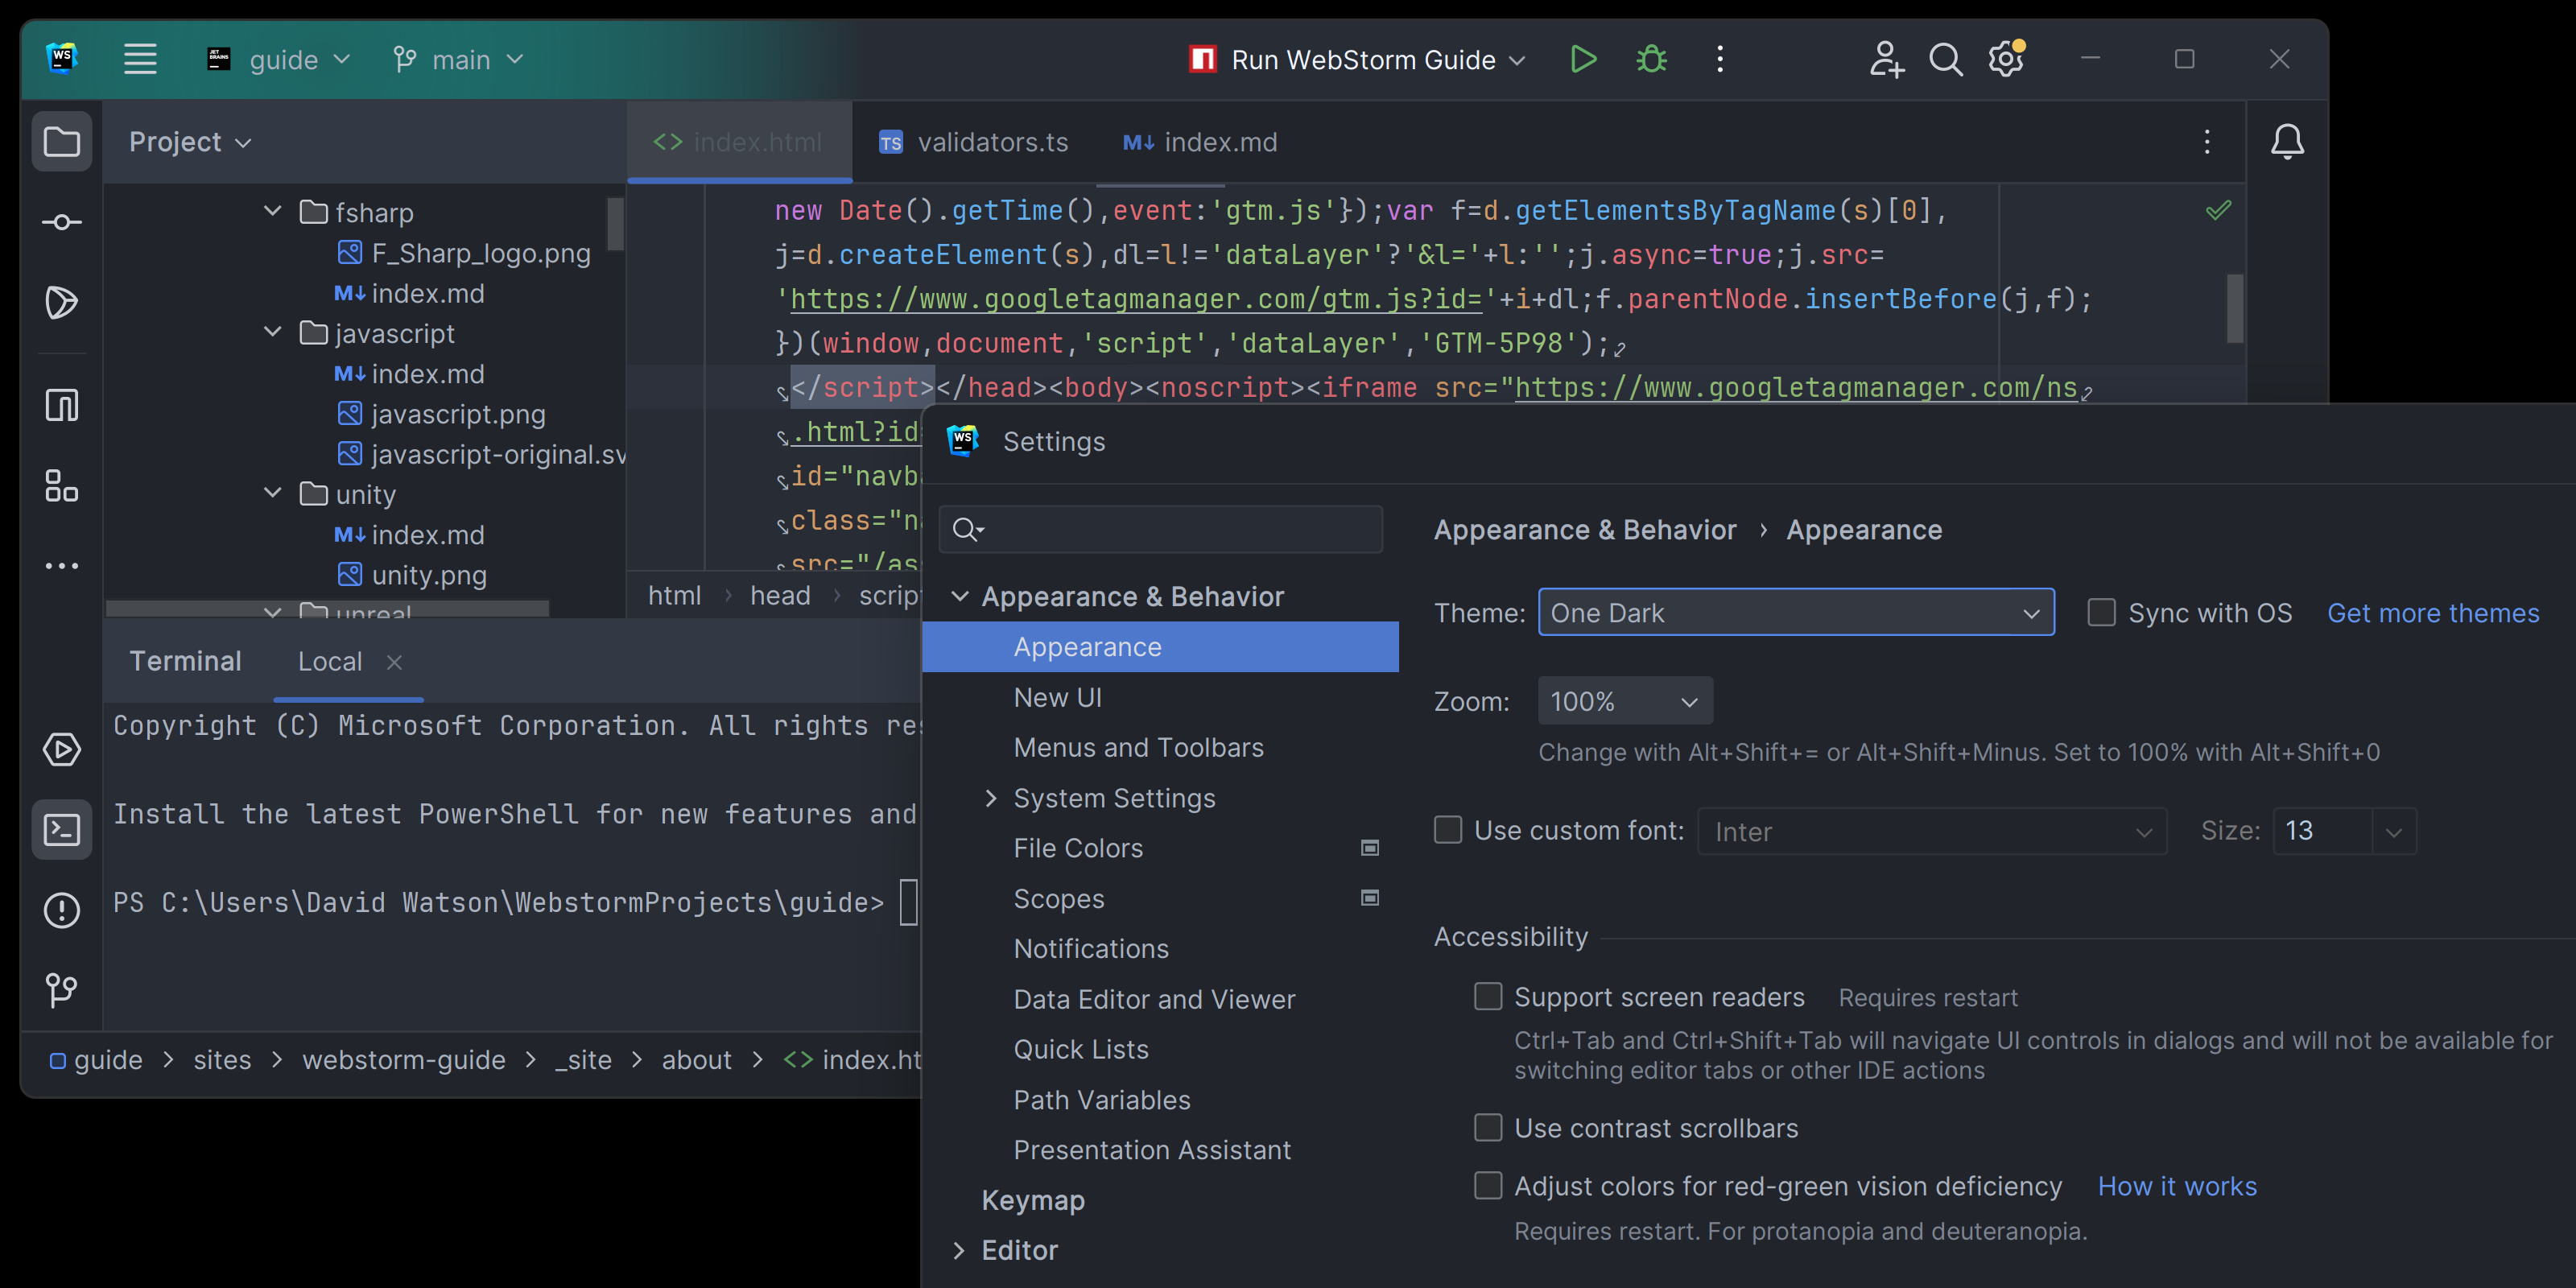The width and height of the screenshot is (2576, 1288).
Task: Toggle the Terminal tool window icon
Action: pyautogui.click(x=62, y=829)
